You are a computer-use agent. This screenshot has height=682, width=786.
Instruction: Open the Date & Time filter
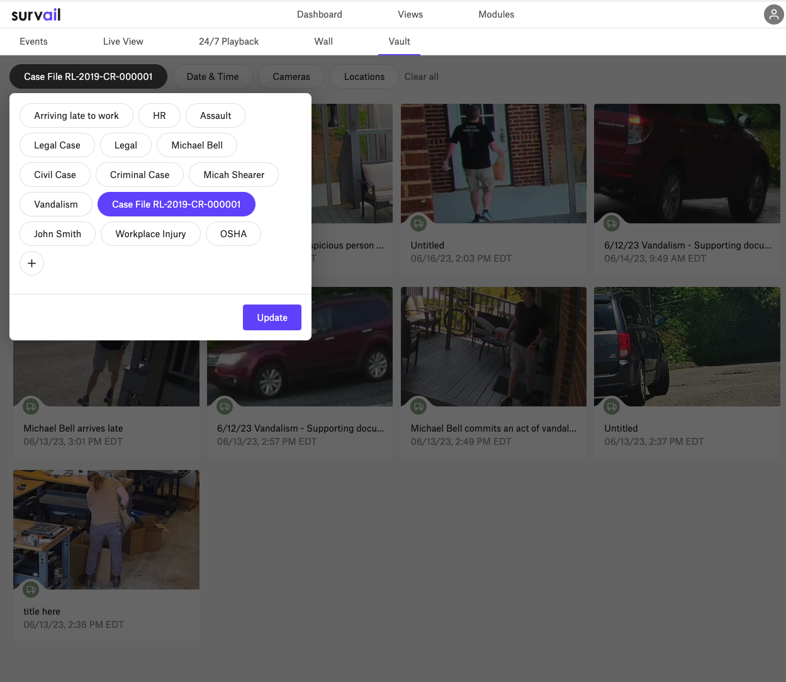pos(213,77)
